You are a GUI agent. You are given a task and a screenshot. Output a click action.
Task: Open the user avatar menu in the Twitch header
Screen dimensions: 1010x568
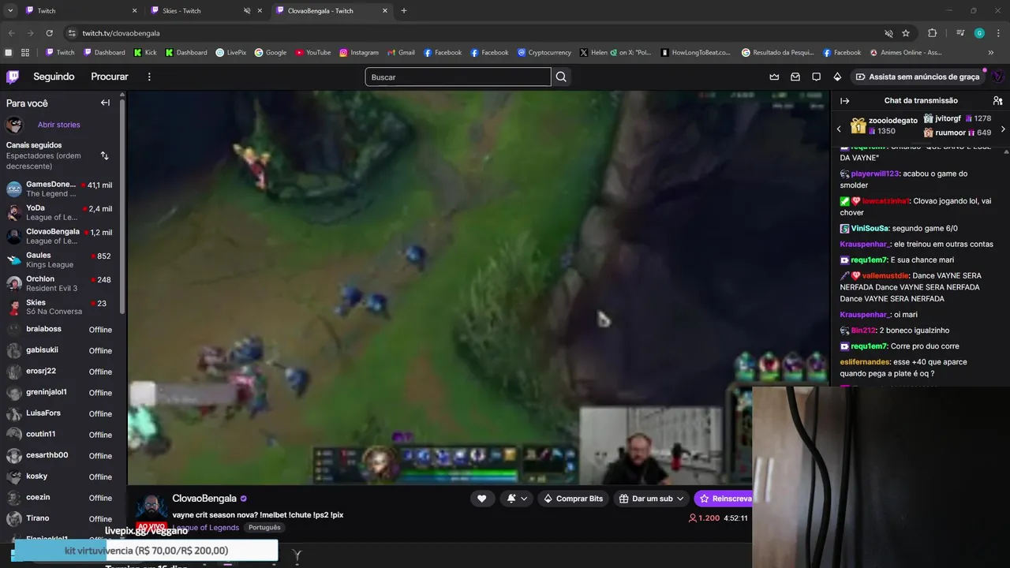click(998, 77)
